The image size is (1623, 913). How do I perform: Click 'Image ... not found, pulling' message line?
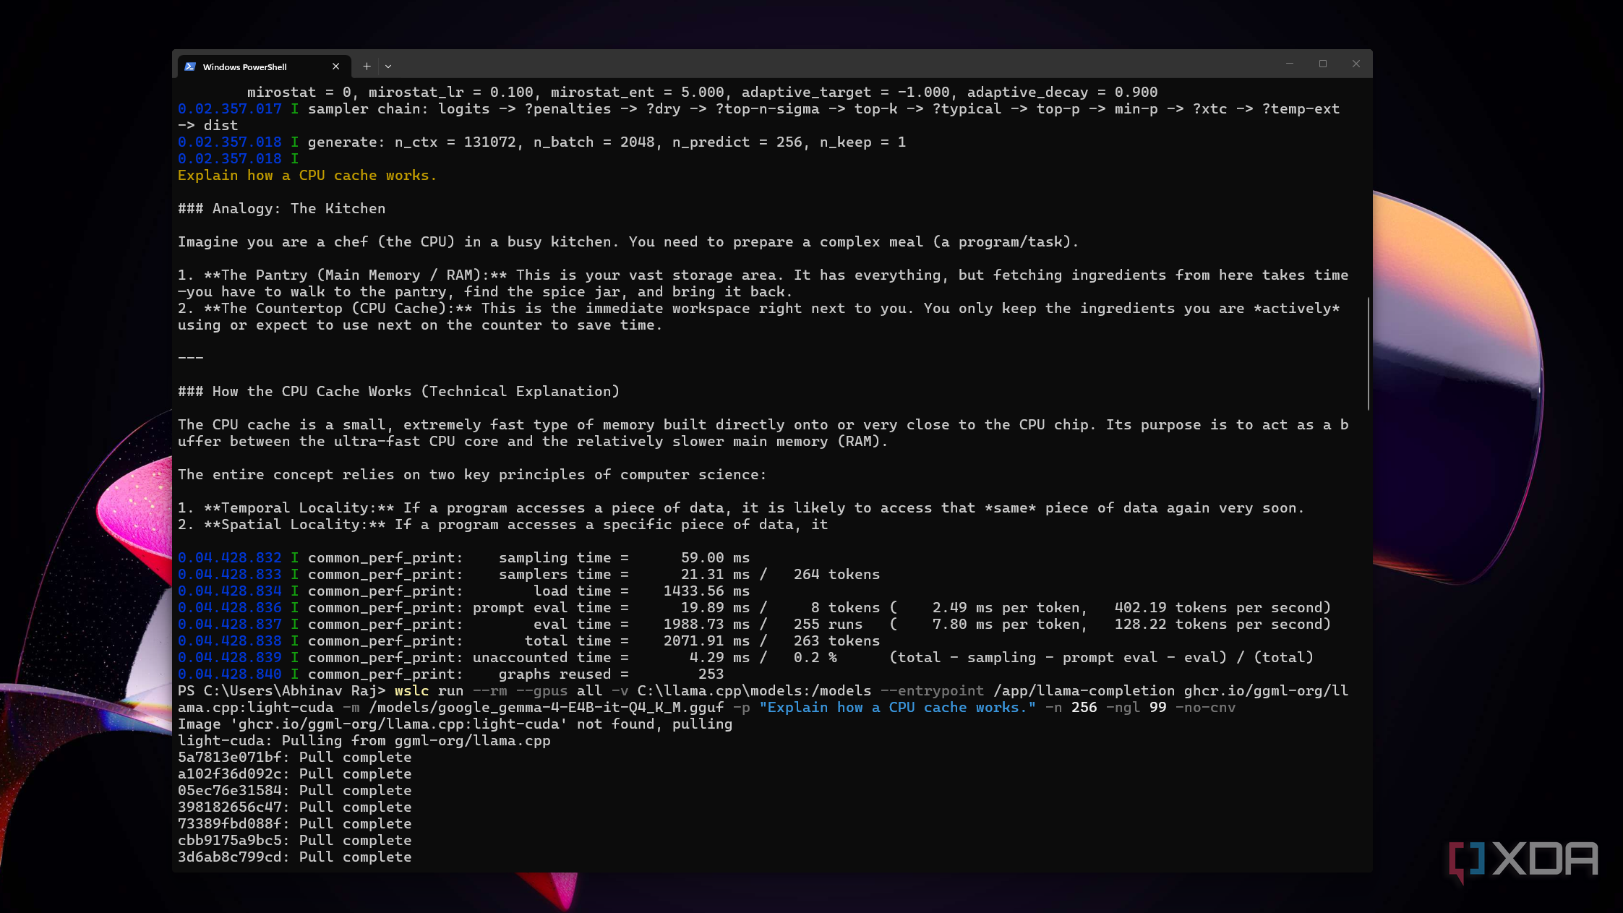(x=455, y=724)
